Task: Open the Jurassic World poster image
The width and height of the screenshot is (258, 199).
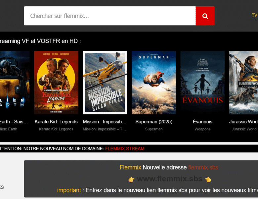Action: (243, 82)
